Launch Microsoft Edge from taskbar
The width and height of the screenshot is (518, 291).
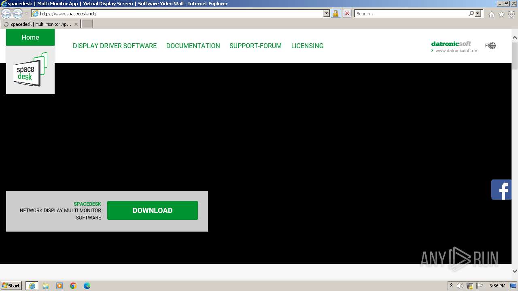tap(87, 286)
